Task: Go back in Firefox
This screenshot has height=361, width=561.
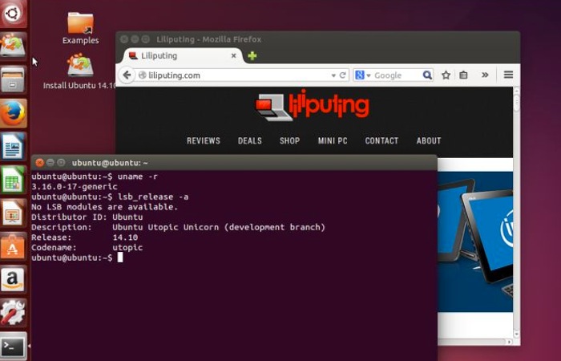Action: [x=127, y=75]
